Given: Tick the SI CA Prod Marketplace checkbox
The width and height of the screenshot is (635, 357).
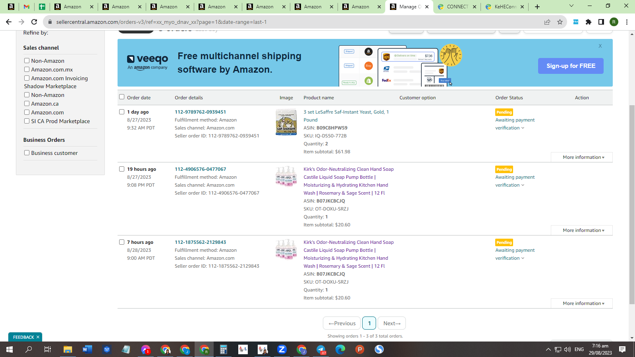Looking at the screenshot, I should [x=27, y=121].
